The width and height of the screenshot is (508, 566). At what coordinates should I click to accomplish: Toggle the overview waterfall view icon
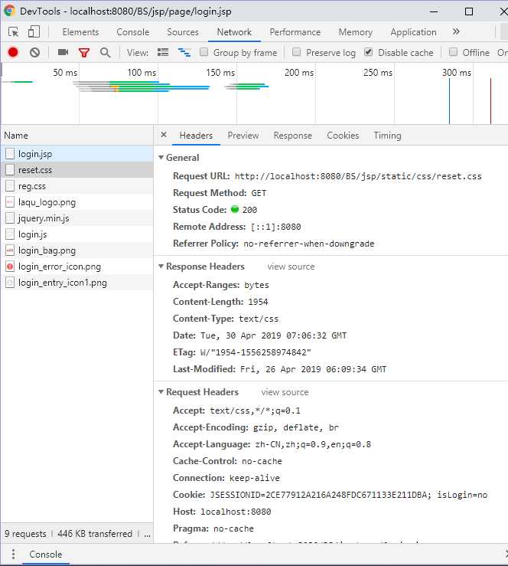(x=184, y=53)
